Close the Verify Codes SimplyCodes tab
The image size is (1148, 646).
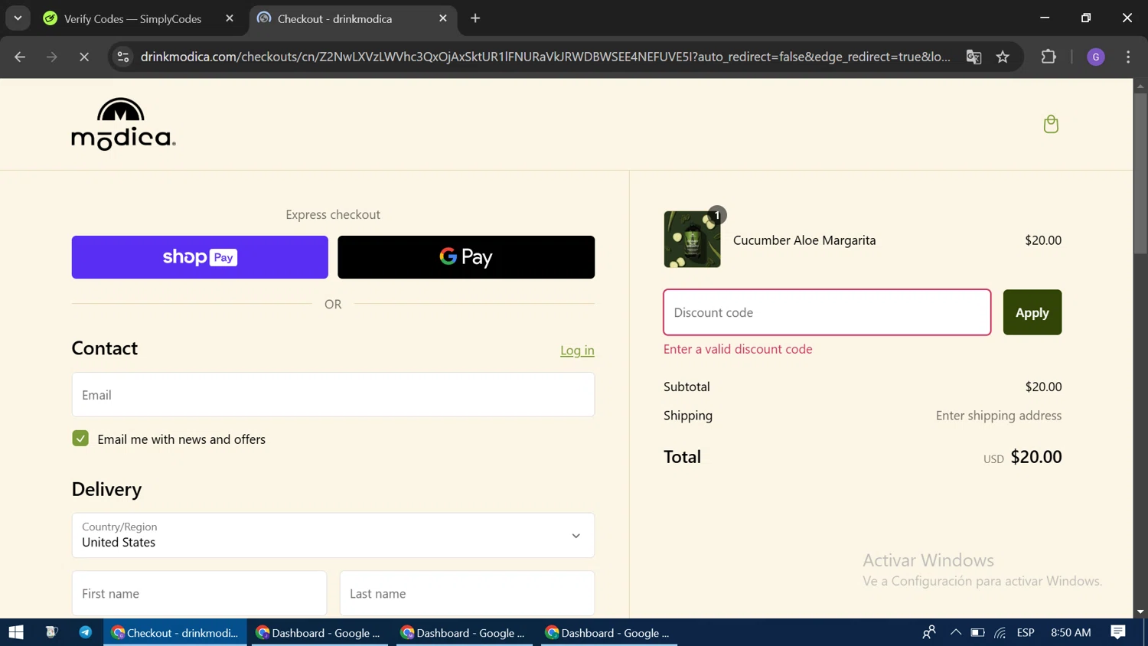coord(230,18)
